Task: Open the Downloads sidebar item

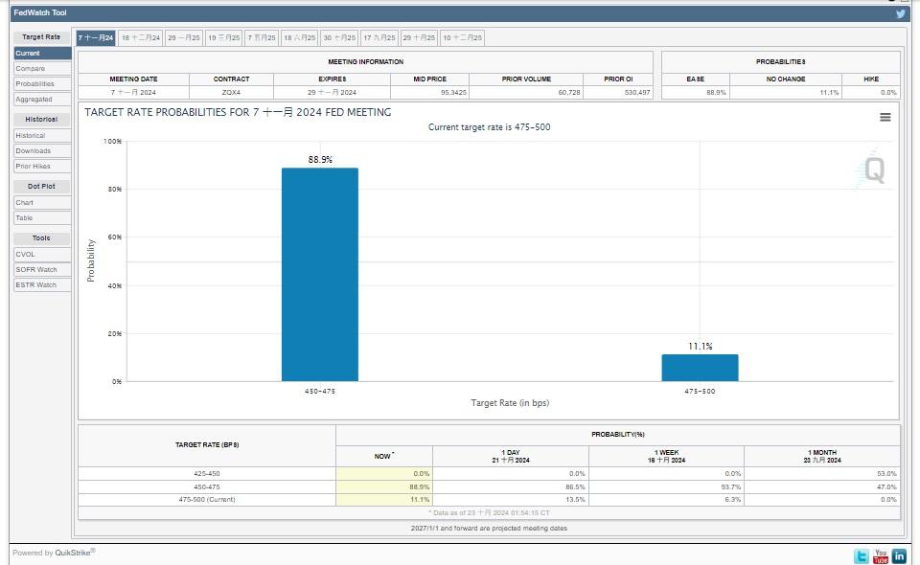Action: [42, 151]
